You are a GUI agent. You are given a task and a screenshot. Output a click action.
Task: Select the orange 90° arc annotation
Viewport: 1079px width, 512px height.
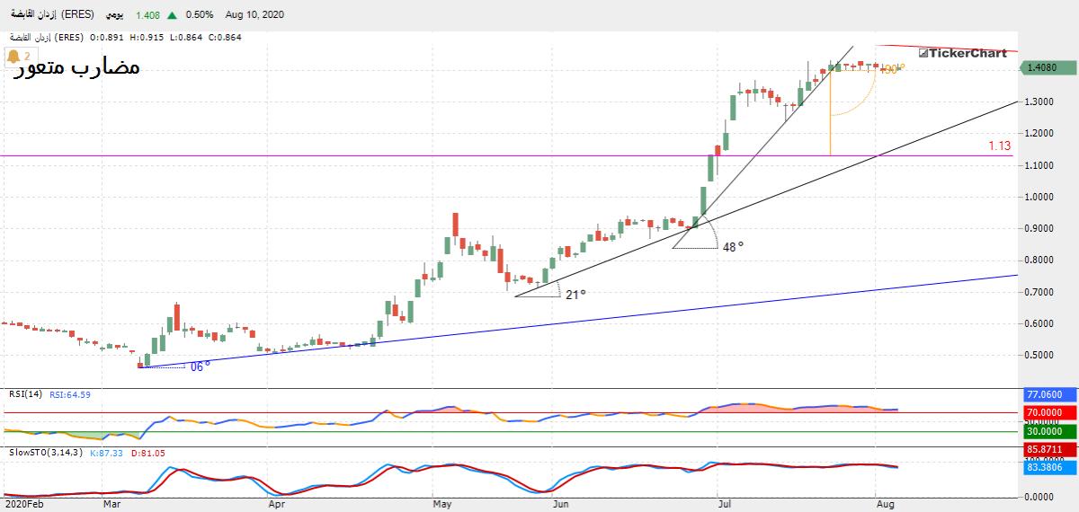click(887, 69)
